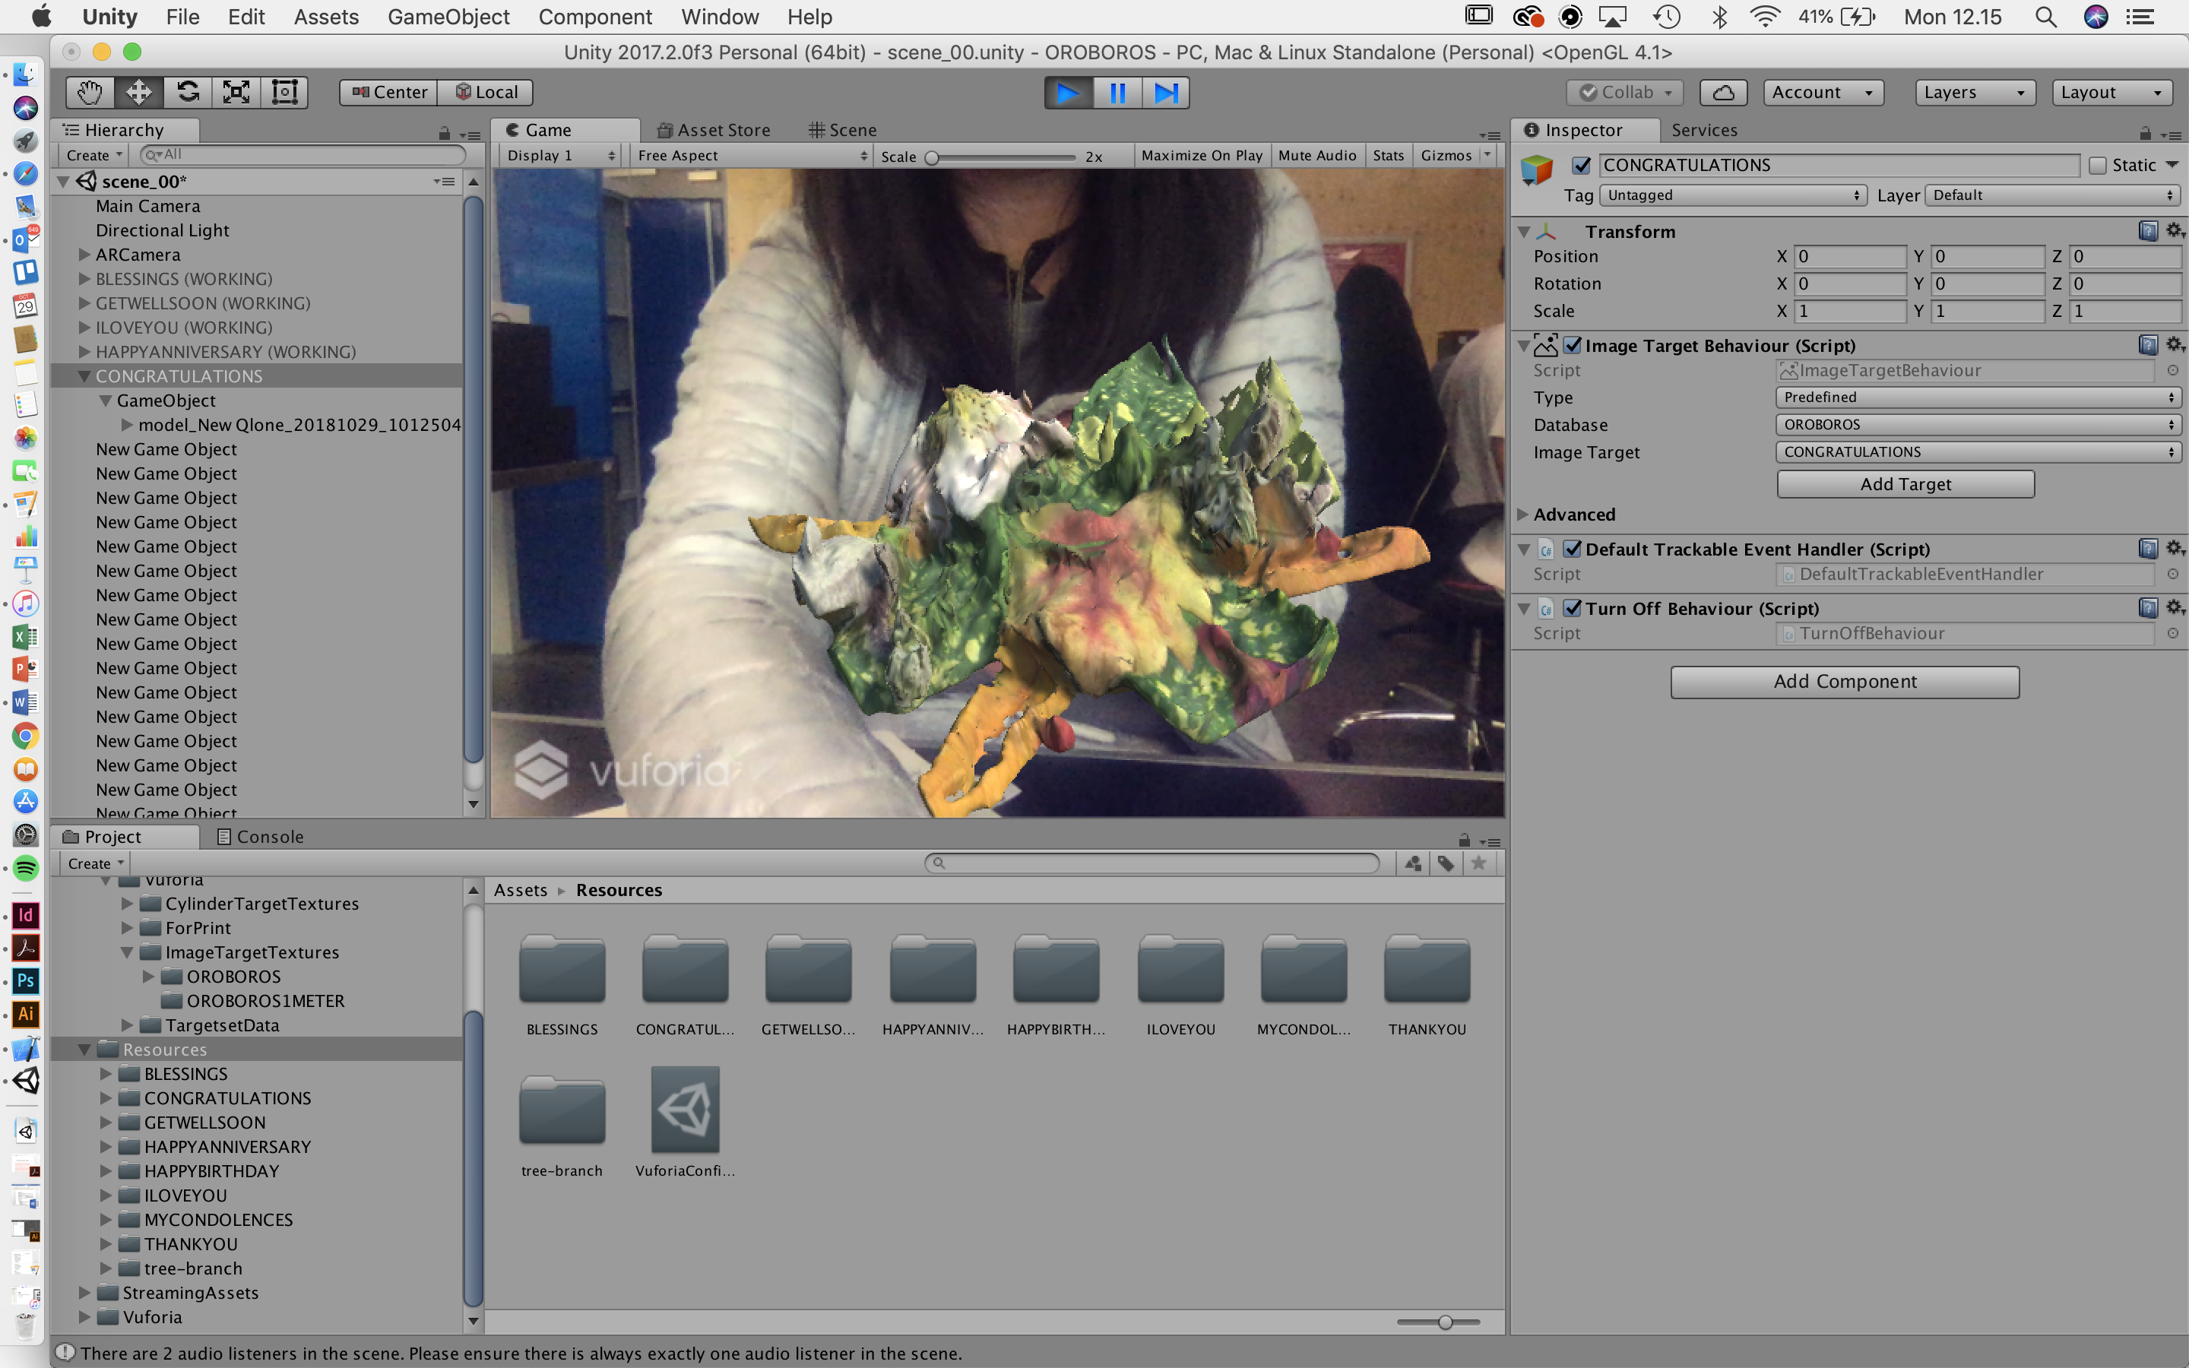Adjust the Game view Scale slider
Viewport: 2189px width, 1368px height.
[x=933, y=157]
